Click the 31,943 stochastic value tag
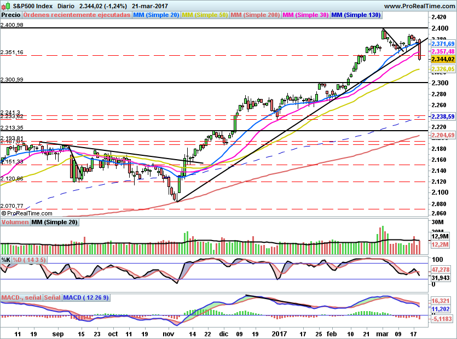The width and height of the screenshot is (457, 339). 441,278
